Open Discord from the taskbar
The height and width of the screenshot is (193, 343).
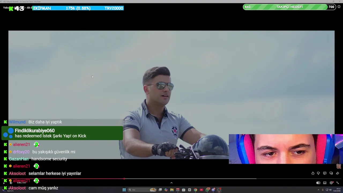[x=213, y=190]
